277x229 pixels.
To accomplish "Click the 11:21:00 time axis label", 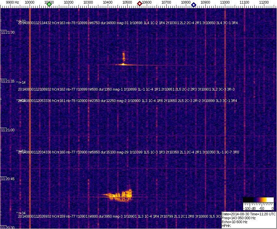I will (x=8, y=130).
